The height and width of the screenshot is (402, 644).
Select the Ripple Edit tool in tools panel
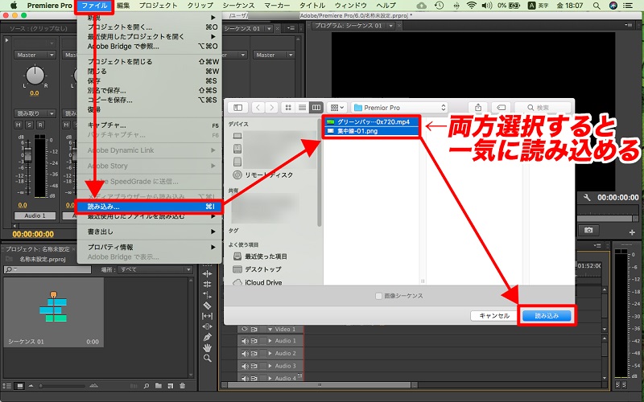point(208,273)
